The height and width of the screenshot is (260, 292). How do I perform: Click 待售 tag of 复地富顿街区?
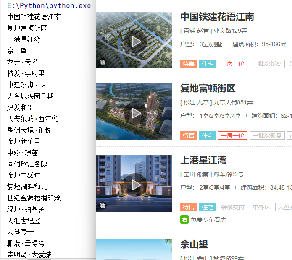[x=189, y=135]
